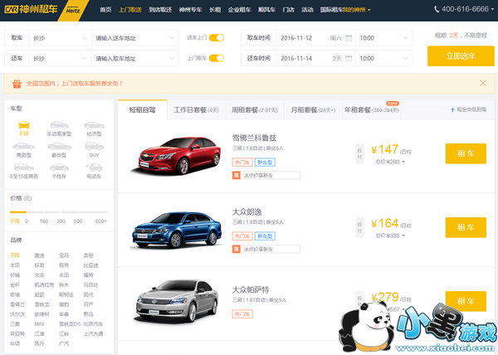Filter by 豪华型 car type icon
498x355 pixels.
point(59,146)
